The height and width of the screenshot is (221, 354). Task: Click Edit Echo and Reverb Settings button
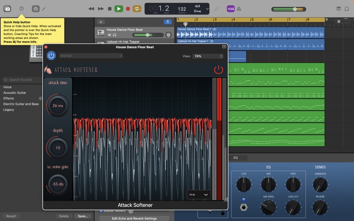(135, 218)
